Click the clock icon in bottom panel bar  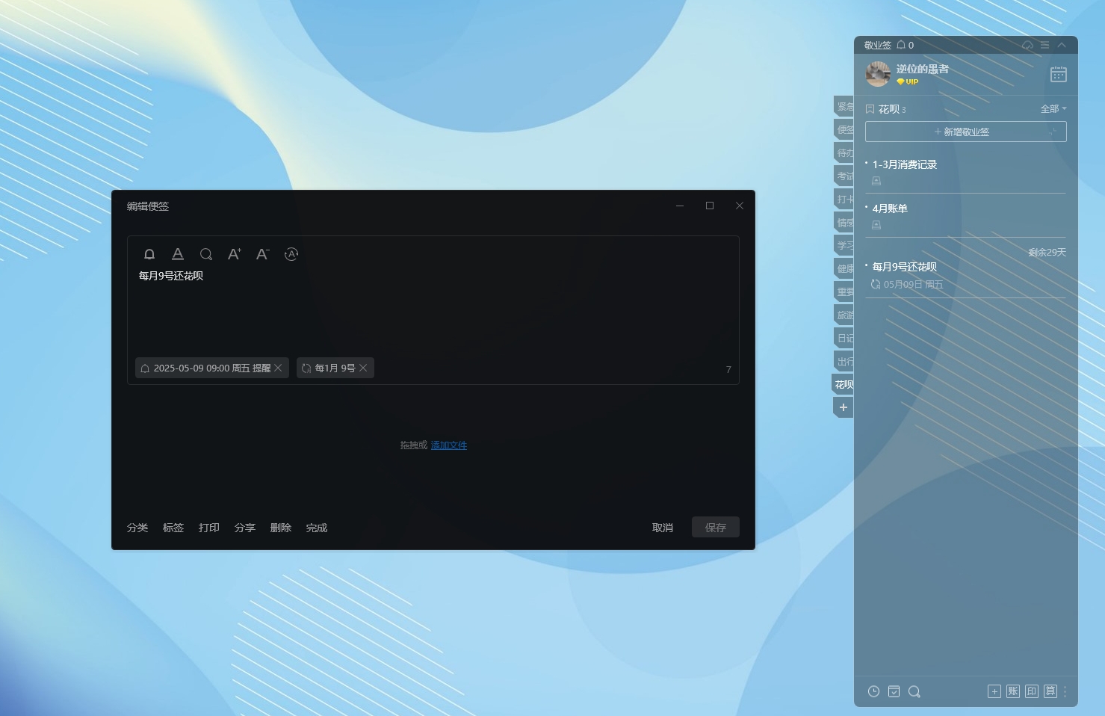(x=873, y=691)
